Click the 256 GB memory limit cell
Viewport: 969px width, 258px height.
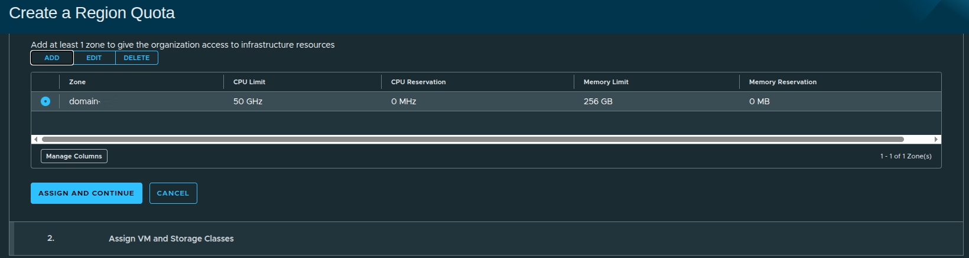(598, 101)
